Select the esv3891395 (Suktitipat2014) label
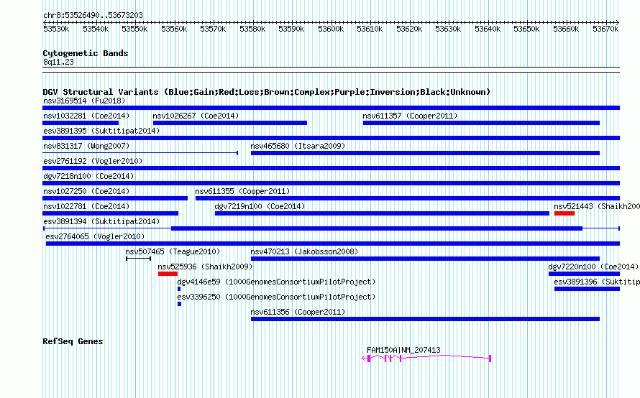 (101, 131)
